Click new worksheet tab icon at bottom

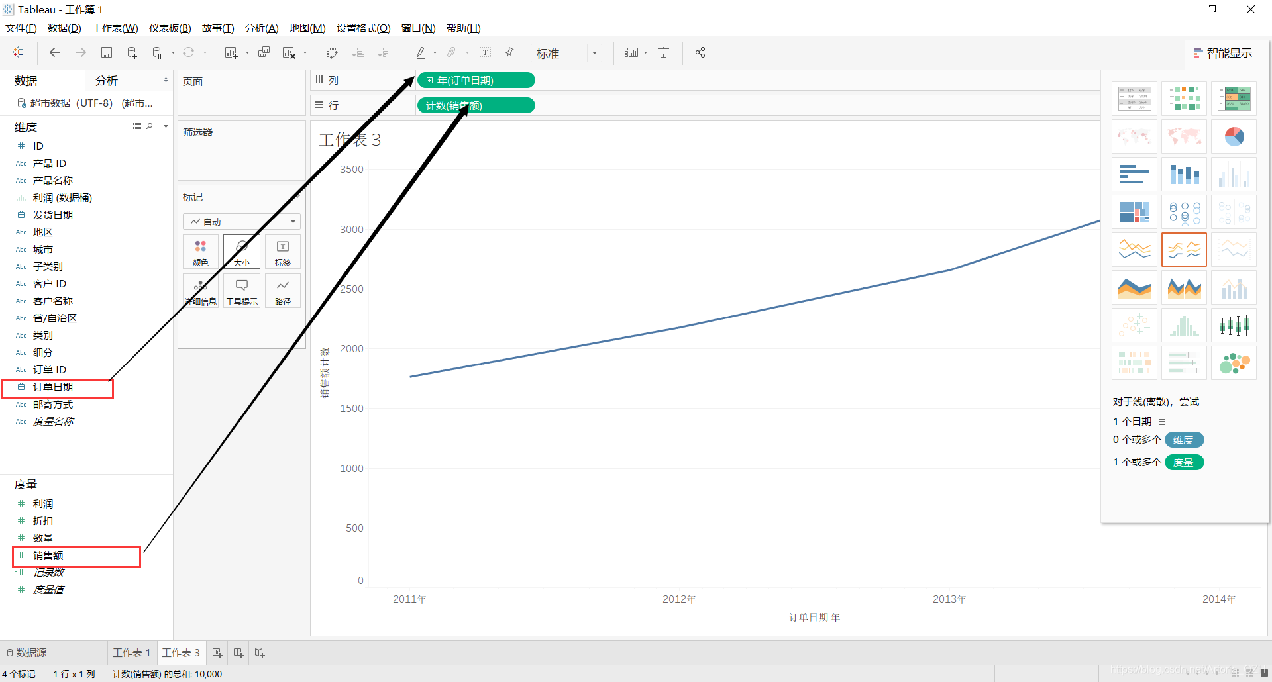217,653
